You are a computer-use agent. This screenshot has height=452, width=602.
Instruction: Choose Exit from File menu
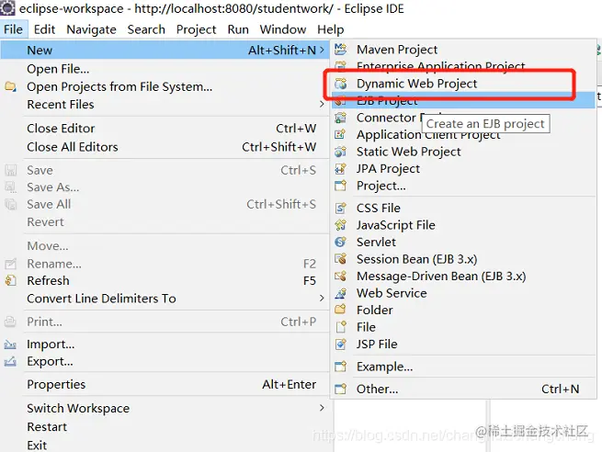(165, 445)
